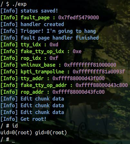Screen dimensions: 130x144
Task: Click the fake_tty_op_idx value 0xe
Action: [x=77, y=52]
